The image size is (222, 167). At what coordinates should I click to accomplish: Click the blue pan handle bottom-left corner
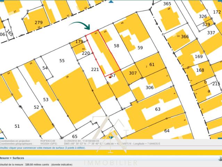(x=1, y=138)
